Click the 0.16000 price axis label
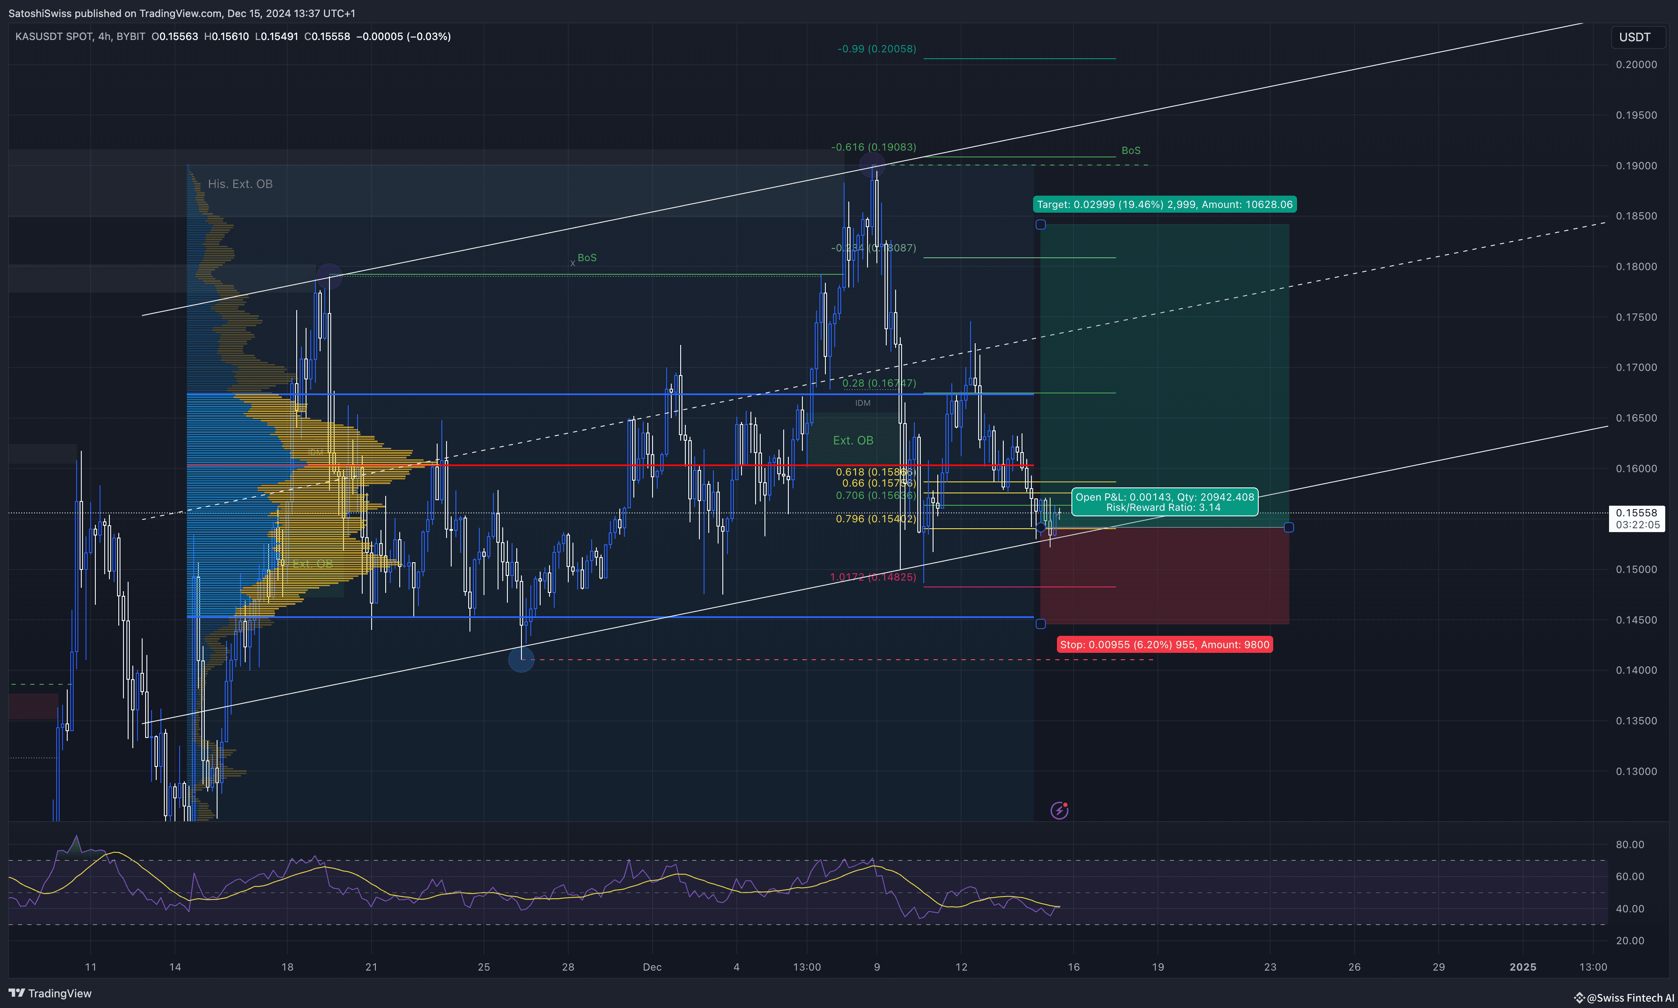This screenshot has height=1008, width=1678. pos(1637,469)
